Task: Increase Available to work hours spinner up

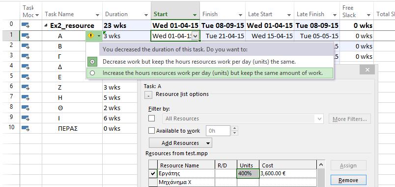Action: click(234, 128)
